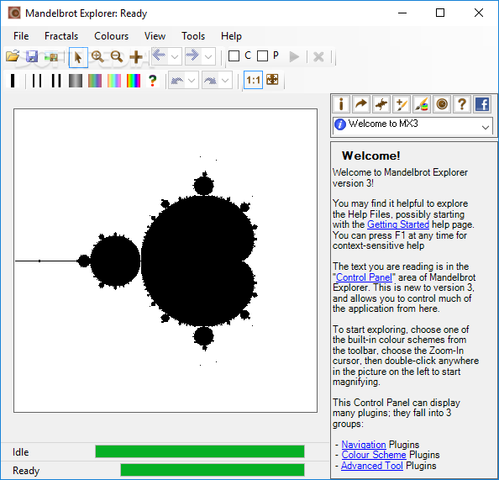Follow the Navigation plugins link

click(x=364, y=445)
